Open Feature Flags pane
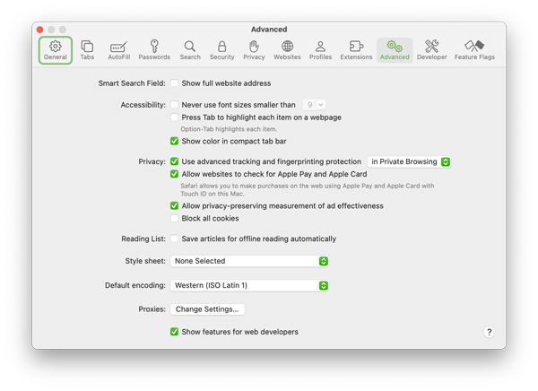 (x=474, y=50)
